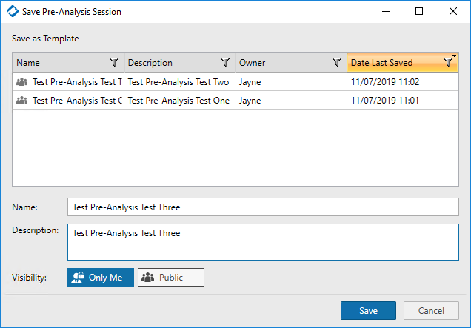This screenshot has width=471, height=328.
Task: Sort by the Name column header
Action: 68,62
